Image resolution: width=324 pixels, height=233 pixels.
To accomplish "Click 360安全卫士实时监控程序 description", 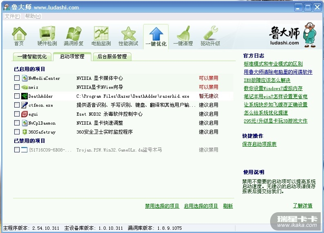I will coord(104,132).
